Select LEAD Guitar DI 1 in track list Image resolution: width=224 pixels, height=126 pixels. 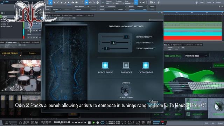8,26
